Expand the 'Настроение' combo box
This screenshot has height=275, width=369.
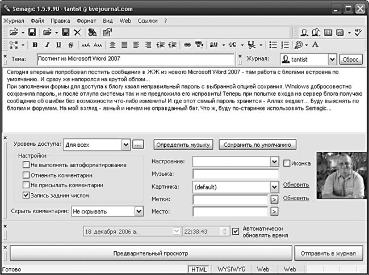click(x=274, y=162)
